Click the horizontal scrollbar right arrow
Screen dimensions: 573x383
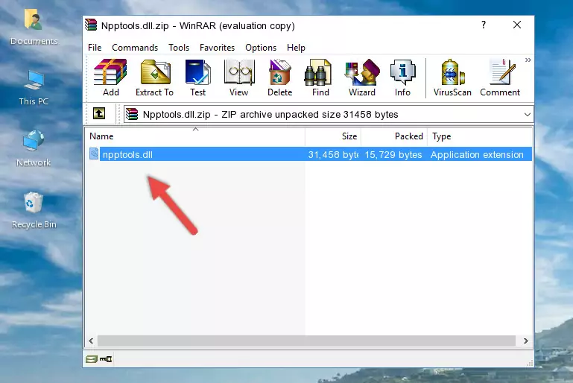pyautogui.click(x=525, y=341)
